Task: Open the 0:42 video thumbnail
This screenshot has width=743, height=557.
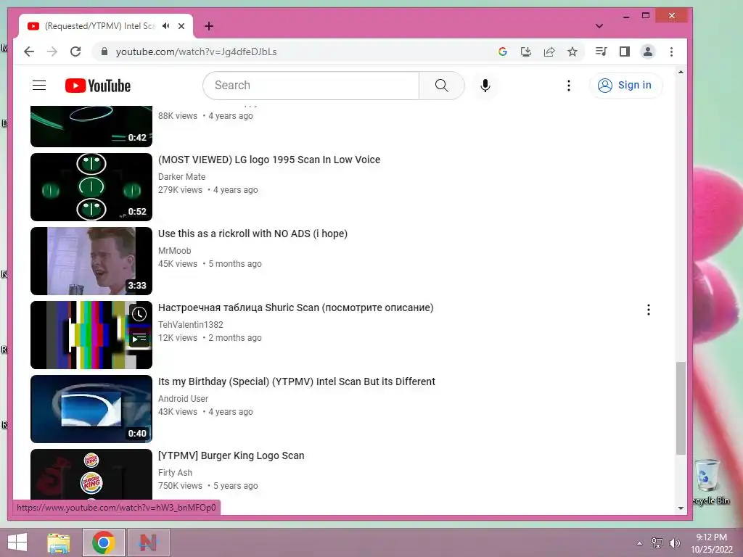Action: click(91, 126)
